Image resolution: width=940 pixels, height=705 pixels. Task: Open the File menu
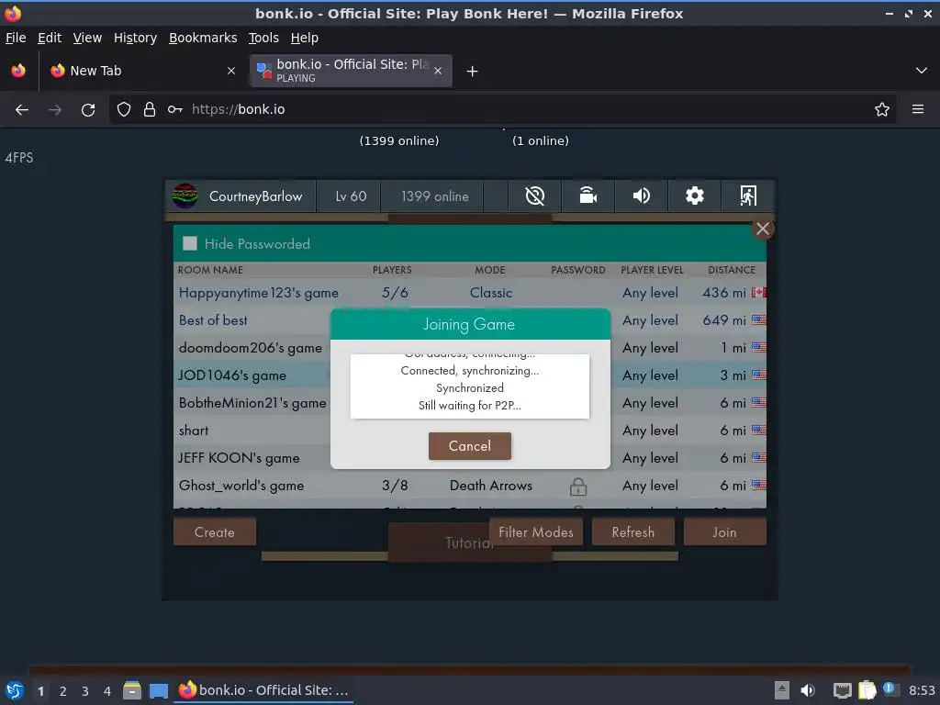[x=16, y=38]
